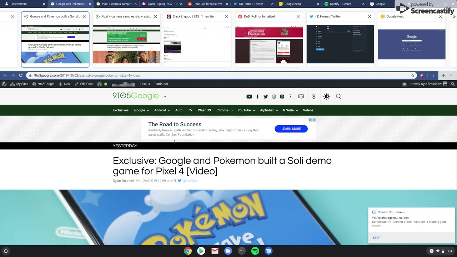Collapse the Chrome OS notification header caret
The height and width of the screenshot is (257, 457).
404,212
